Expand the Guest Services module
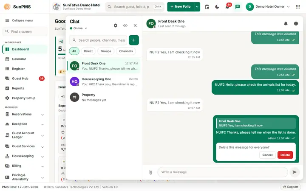 pyautogui.click(x=25, y=146)
